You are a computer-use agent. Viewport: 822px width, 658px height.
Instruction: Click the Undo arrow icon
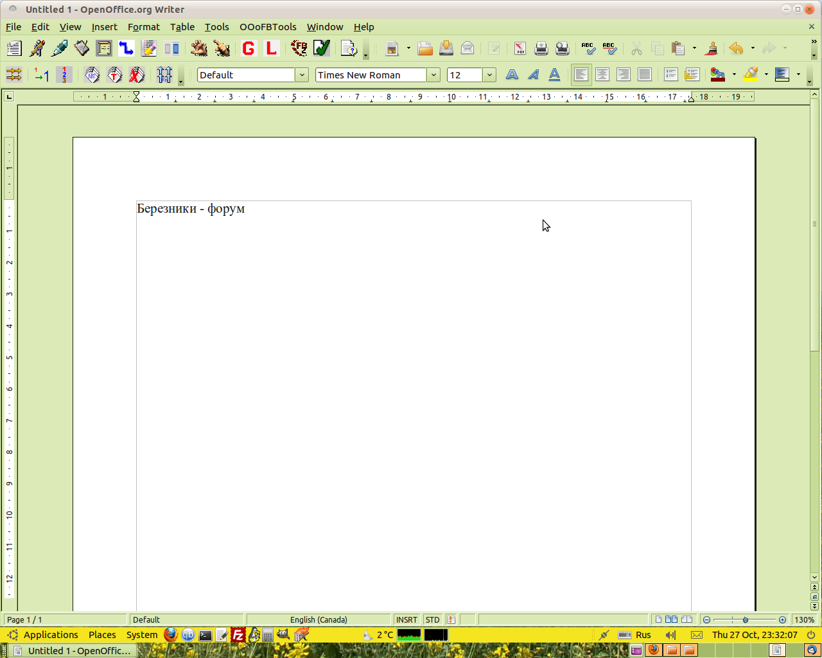[736, 49]
